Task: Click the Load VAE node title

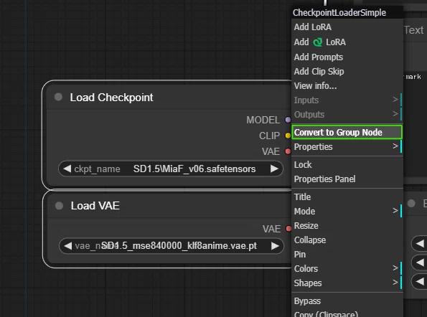Action: (x=95, y=206)
